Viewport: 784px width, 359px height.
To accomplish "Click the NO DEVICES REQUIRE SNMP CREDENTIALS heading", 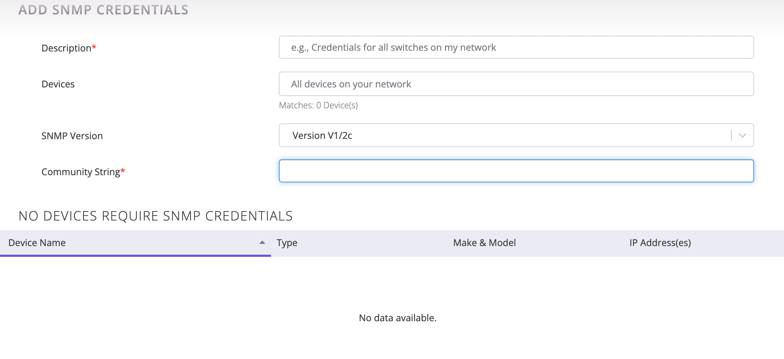I will (156, 216).
